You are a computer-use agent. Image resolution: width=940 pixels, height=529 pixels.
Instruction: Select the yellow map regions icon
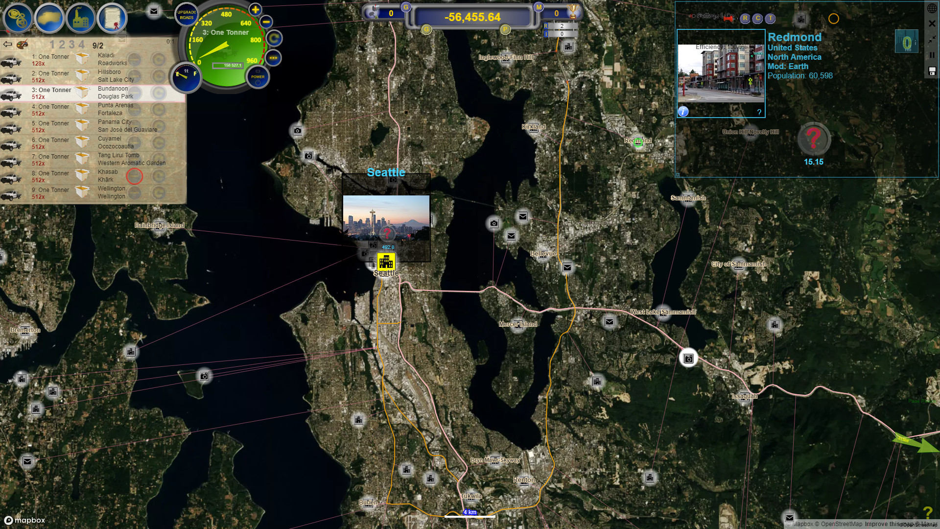(x=49, y=18)
